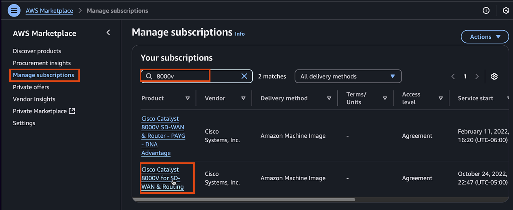Select Private offers in sidebar
Screen dimensions: 513x210
point(31,87)
